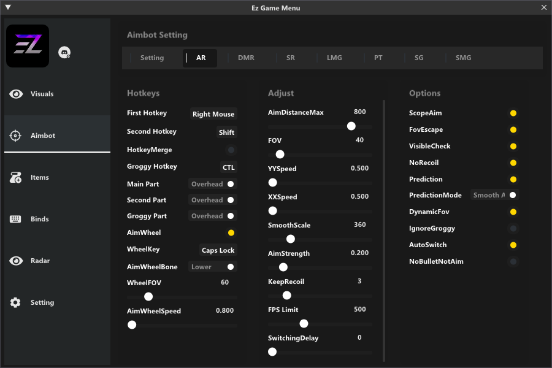Image resolution: width=552 pixels, height=368 pixels.
Task: Click the AimStrength value 0.200
Action: pyautogui.click(x=359, y=253)
